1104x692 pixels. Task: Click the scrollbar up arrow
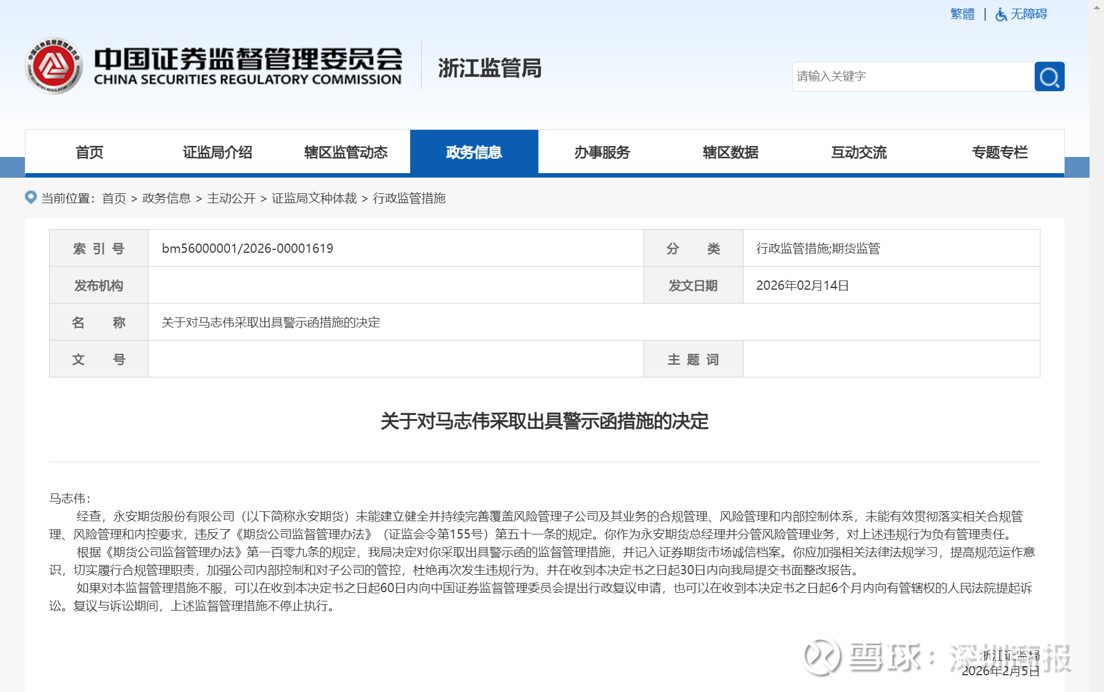click(x=1096, y=7)
